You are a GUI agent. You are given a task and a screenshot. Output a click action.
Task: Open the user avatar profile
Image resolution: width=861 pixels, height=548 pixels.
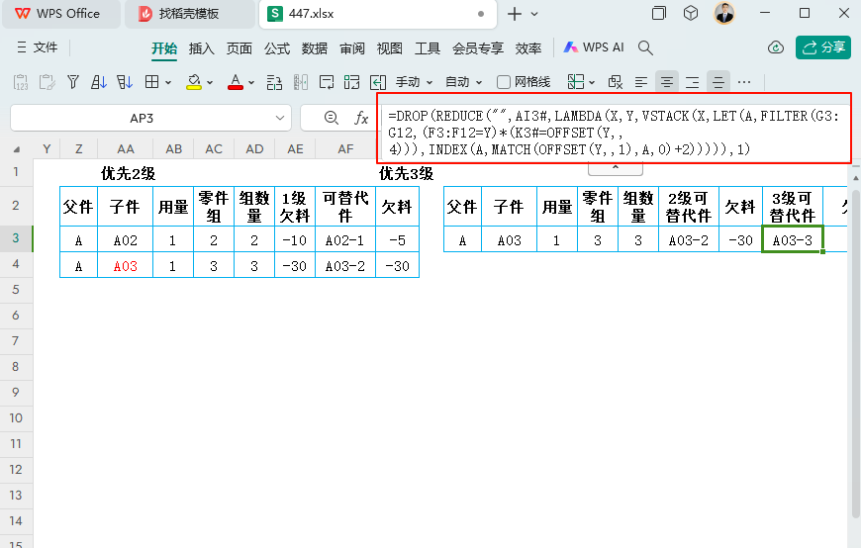[724, 13]
